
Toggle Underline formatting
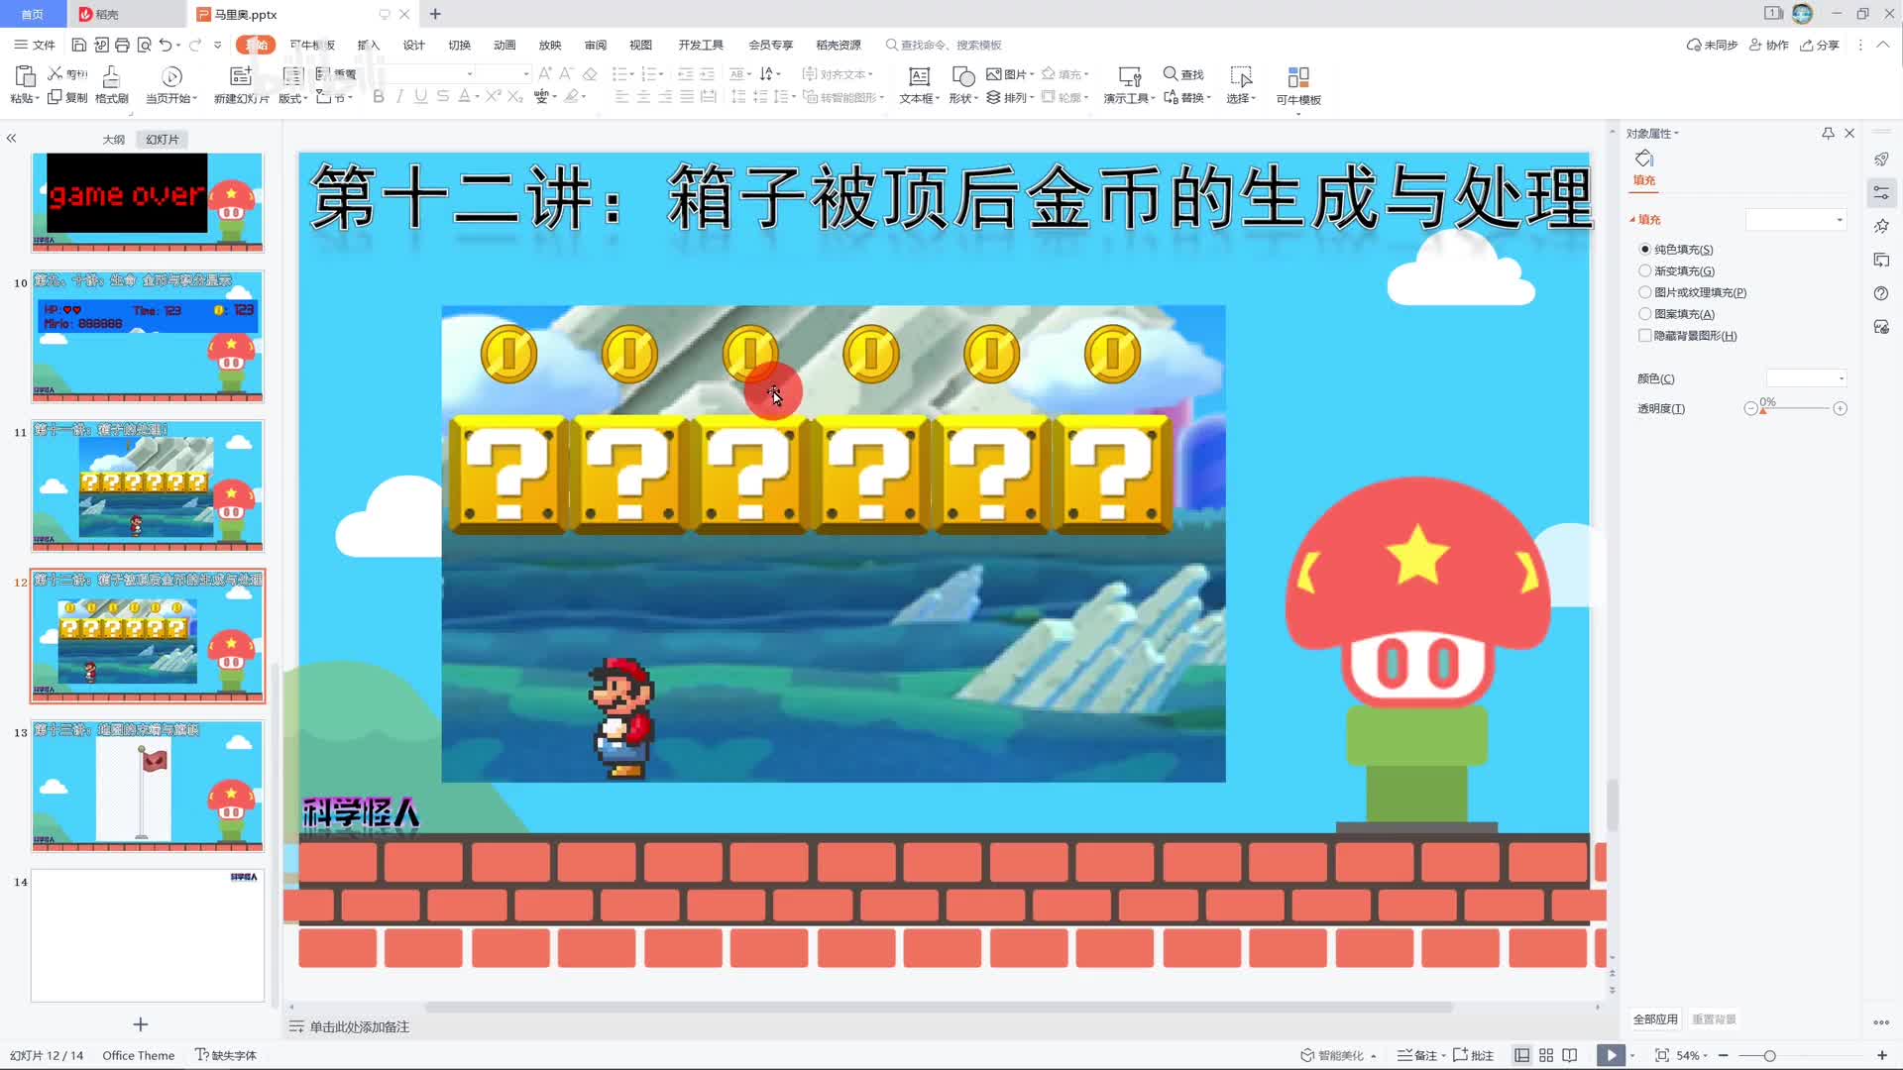coord(421,96)
